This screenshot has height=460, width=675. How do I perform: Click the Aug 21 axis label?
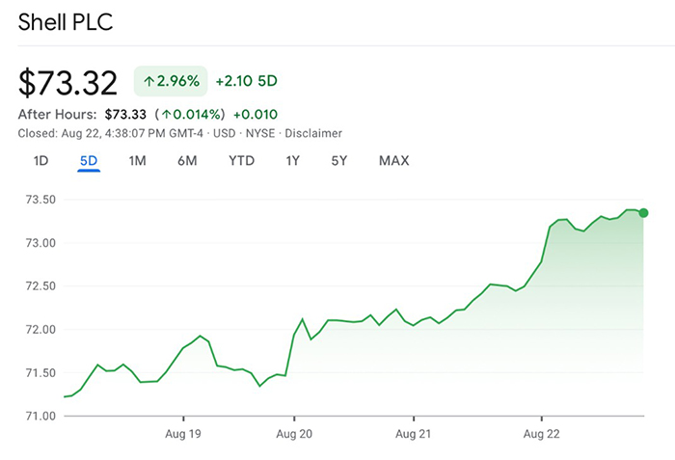[x=414, y=434]
